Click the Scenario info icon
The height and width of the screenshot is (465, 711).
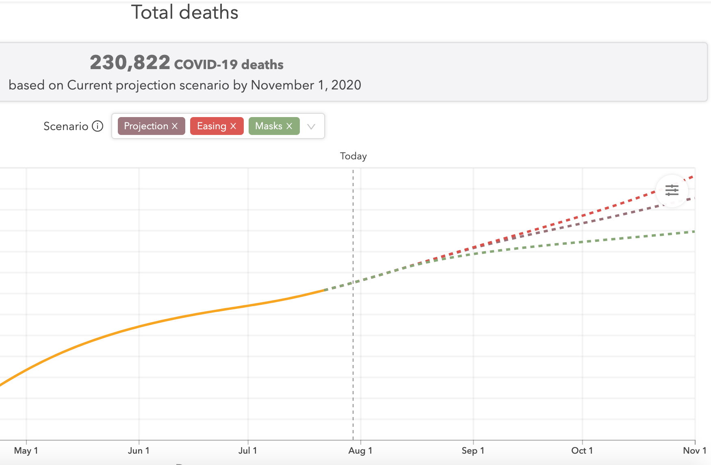click(98, 126)
